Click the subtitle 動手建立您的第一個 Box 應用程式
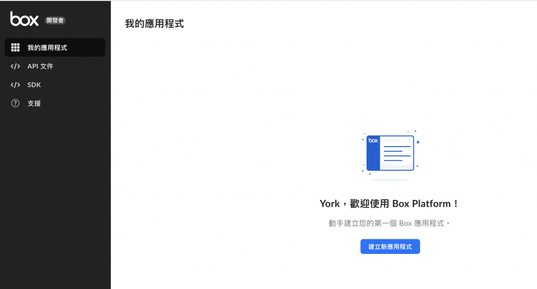The height and width of the screenshot is (289, 537). pos(390,224)
